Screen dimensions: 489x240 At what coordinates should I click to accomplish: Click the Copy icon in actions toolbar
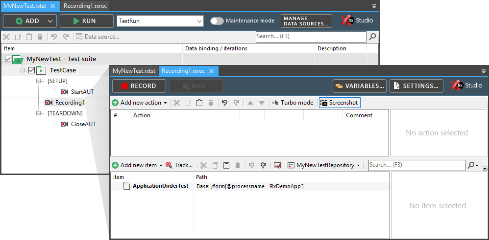[188, 103]
